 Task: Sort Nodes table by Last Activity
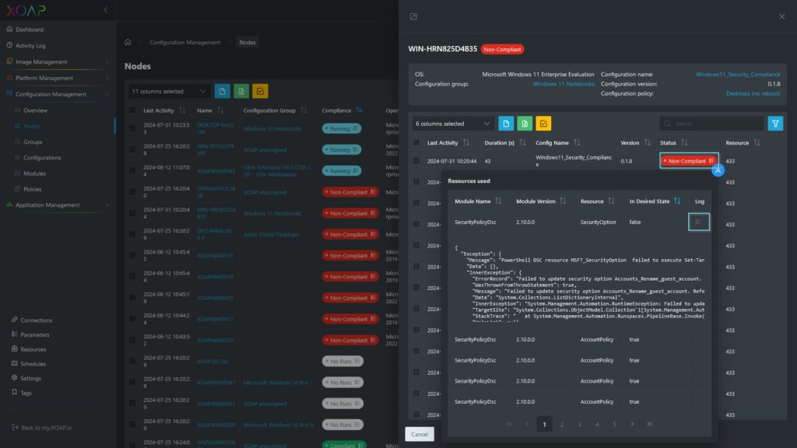pyautogui.click(x=182, y=110)
